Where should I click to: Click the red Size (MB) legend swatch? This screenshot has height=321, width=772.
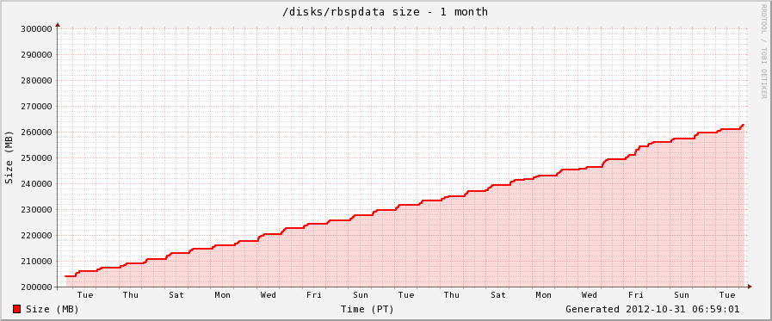coord(16,309)
